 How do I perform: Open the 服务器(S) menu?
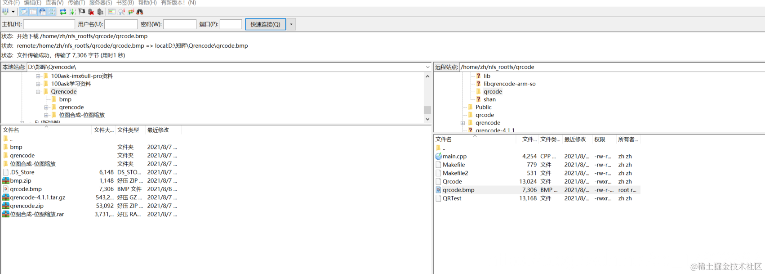(x=100, y=3)
